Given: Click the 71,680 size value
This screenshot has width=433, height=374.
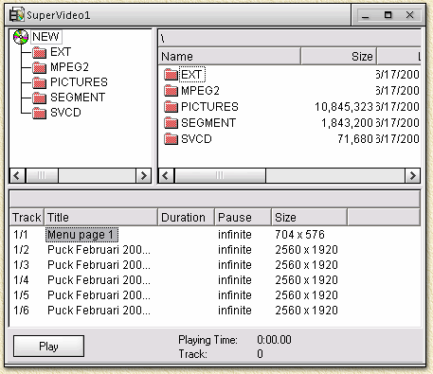Looking at the screenshot, I should 355,139.
